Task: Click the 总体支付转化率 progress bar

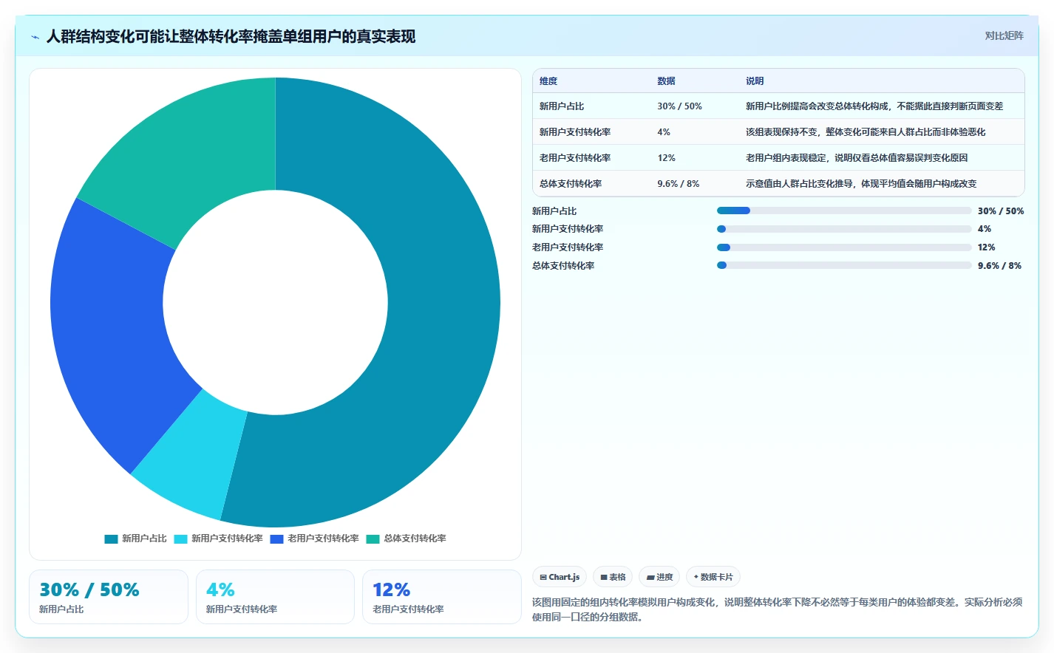Action: click(x=844, y=265)
